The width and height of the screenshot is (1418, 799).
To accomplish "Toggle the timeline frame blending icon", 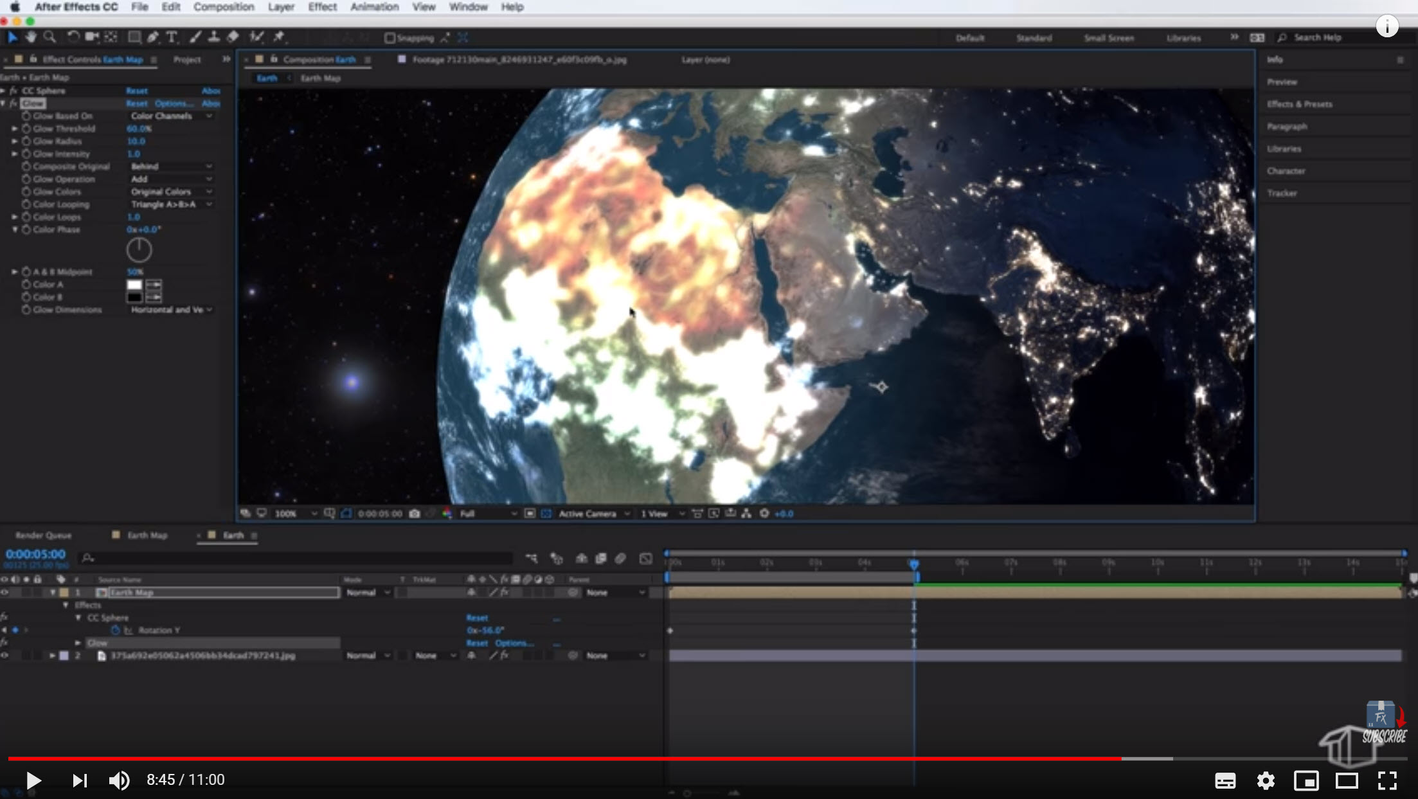I will coord(600,559).
